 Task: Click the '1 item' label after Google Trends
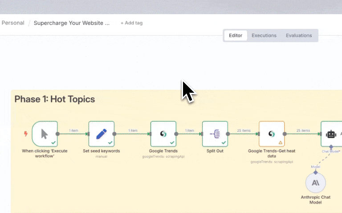click(190, 130)
